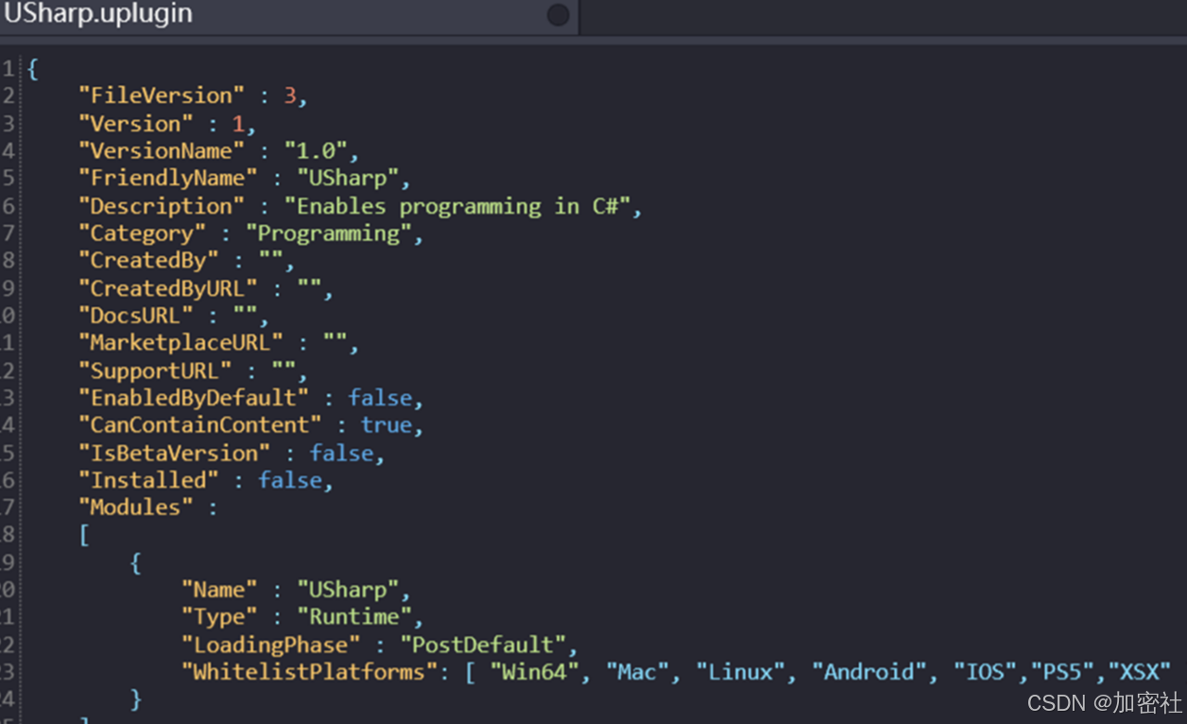Click the "Programming" category value
1187x724 pixels.
click(x=329, y=233)
